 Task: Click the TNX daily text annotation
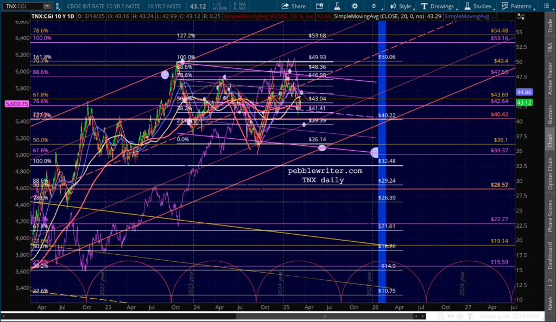[323, 180]
